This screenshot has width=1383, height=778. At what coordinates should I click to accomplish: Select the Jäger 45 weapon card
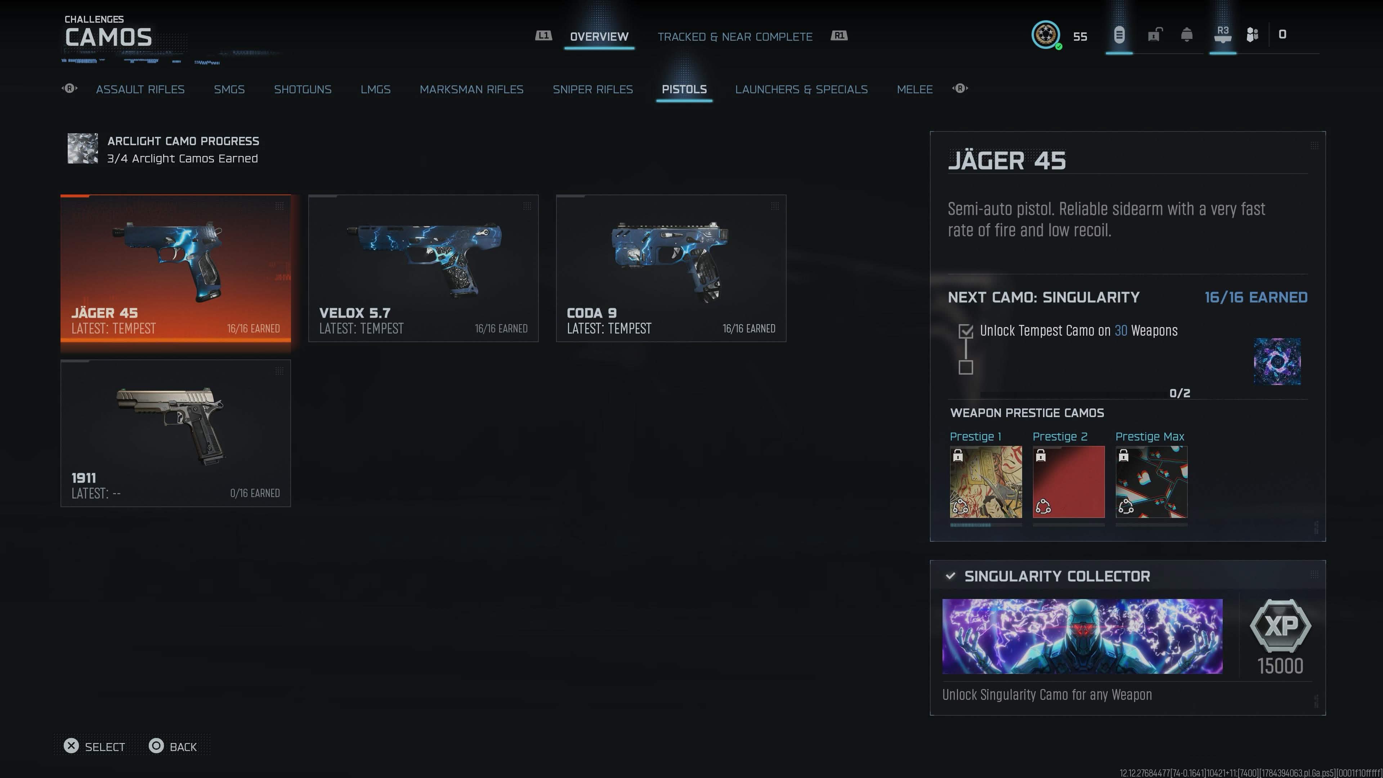coord(175,268)
